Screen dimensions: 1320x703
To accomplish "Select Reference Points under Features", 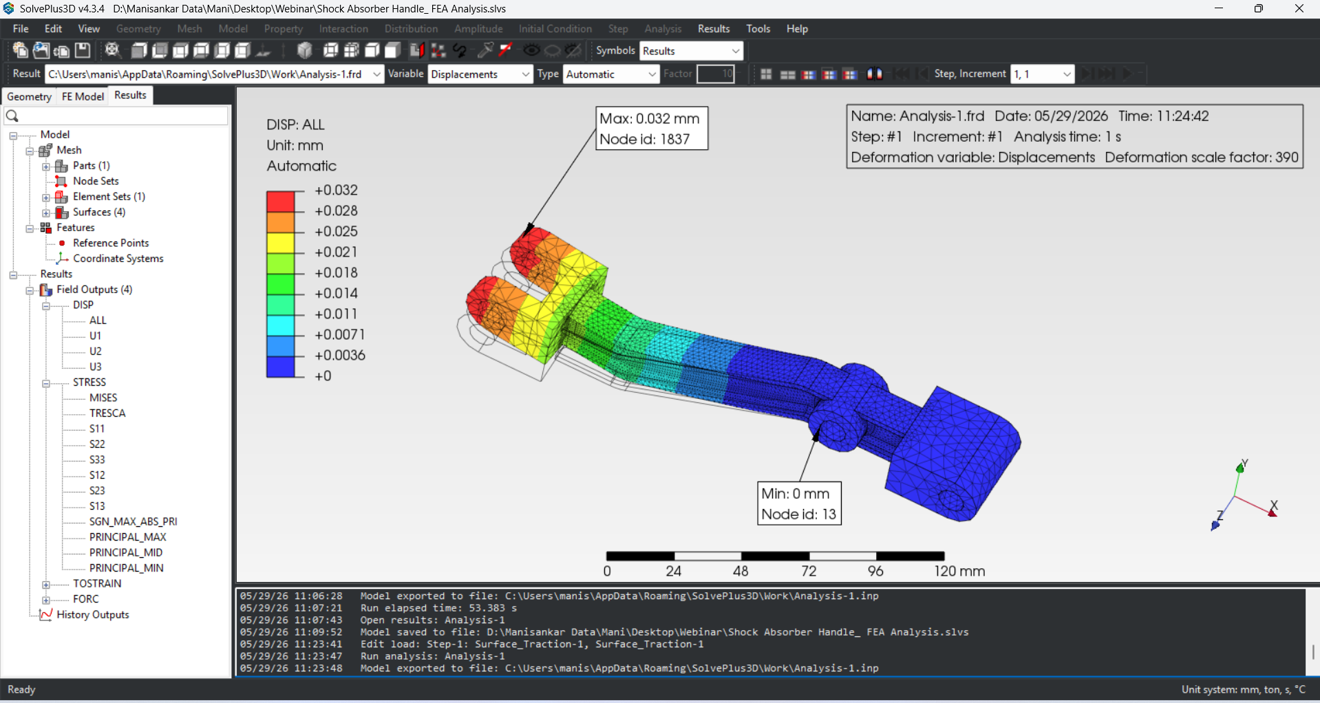I will (x=111, y=244).
